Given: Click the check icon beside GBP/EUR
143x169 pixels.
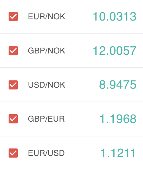Looking at the screenshot, I should pos(13,119).
